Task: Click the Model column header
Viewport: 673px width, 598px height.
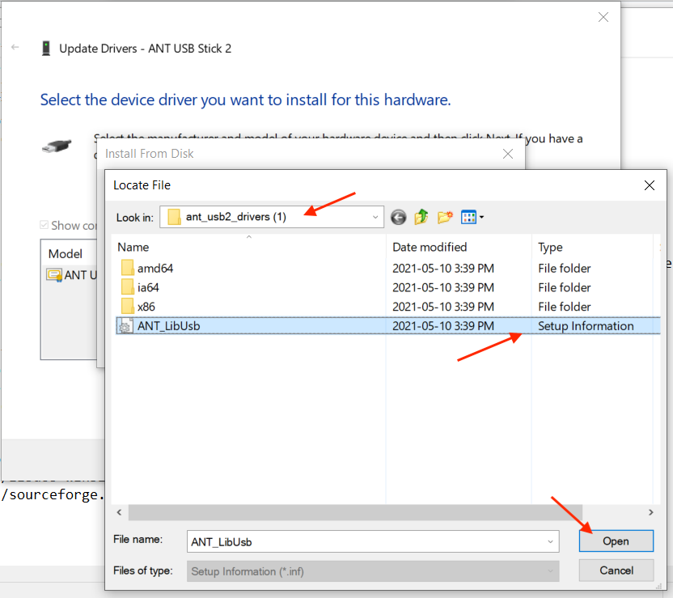Action: point(66,254)
